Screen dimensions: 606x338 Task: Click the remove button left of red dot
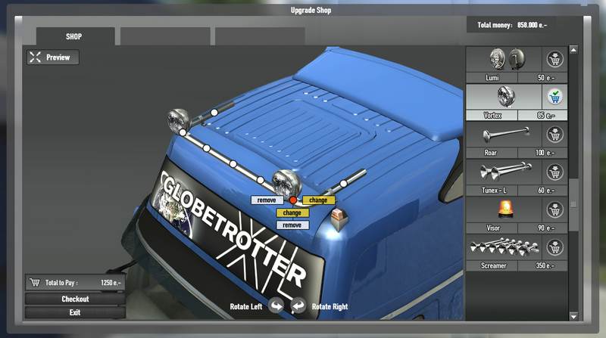coord(267,200)
